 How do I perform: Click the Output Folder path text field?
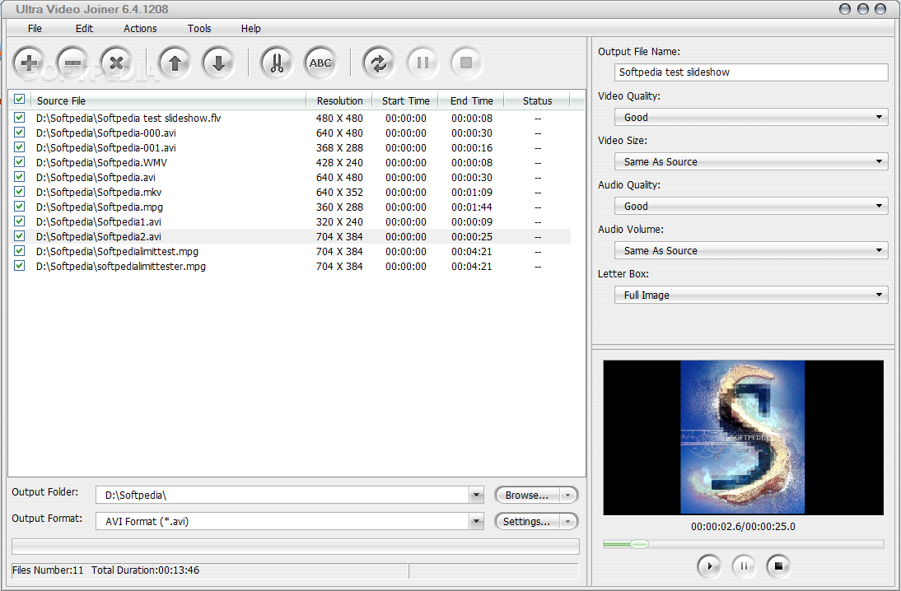pyautogui.click(x=282, y=495)
